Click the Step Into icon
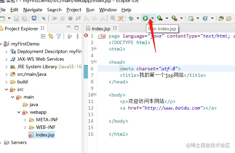The image size is (235, 153). point(86,18)
